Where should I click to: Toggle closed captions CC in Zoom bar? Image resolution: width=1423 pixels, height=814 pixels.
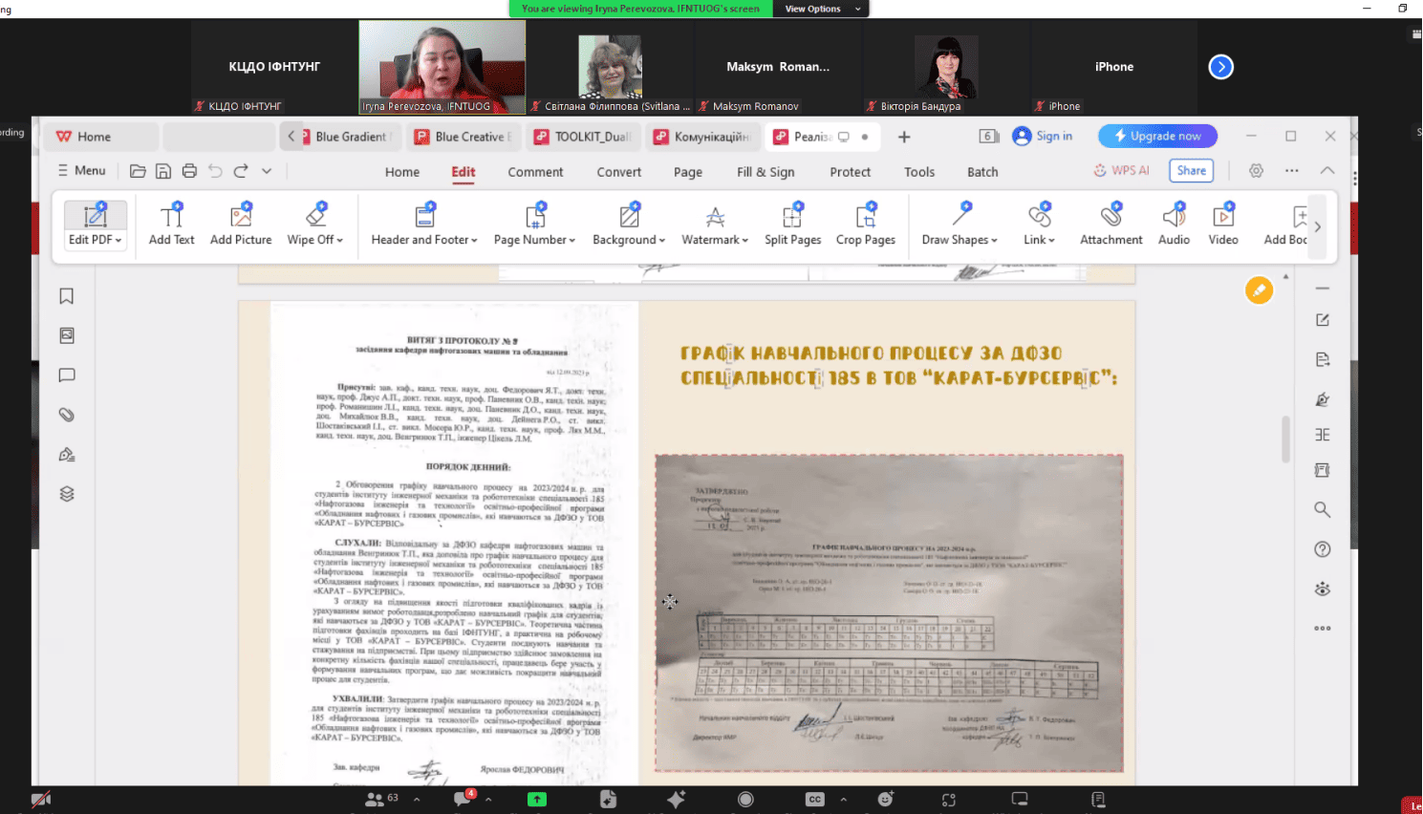click(814, 800)
